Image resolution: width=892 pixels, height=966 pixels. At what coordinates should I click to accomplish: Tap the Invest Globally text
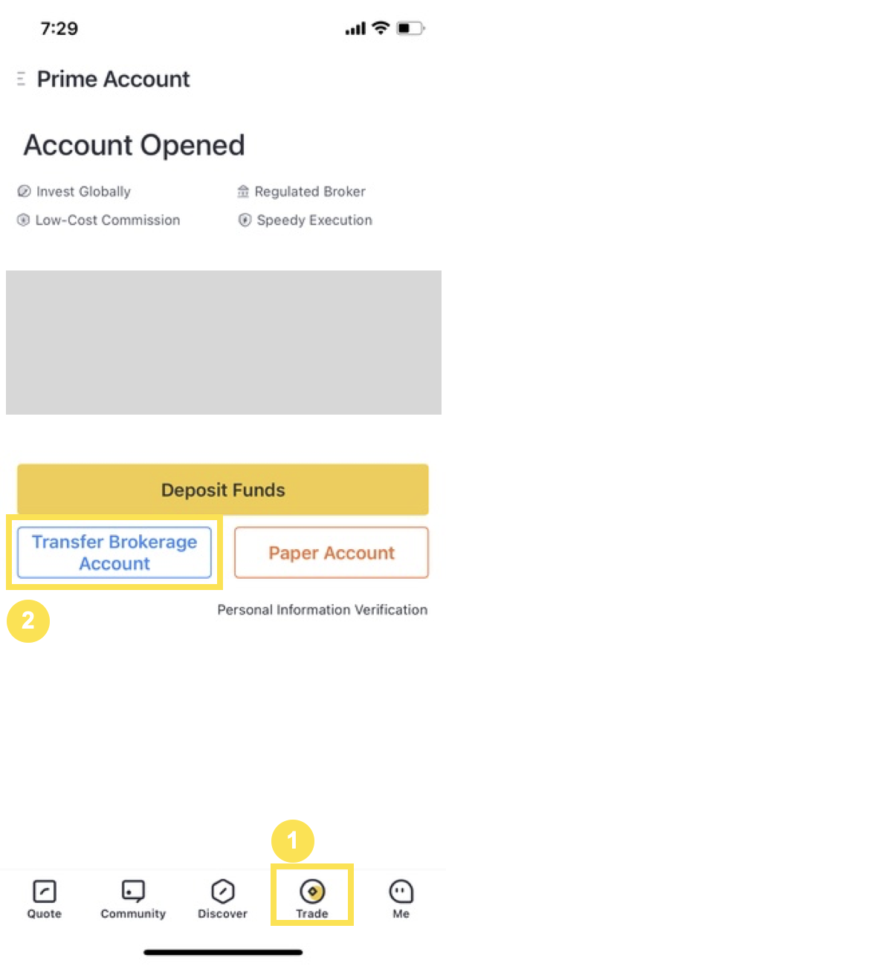point(83,192)
